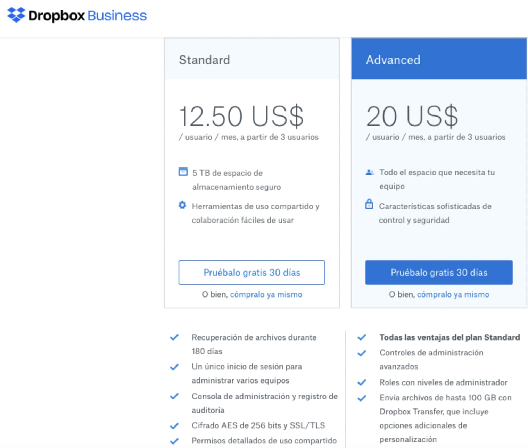Start the Standard plan 30-day free trial

pyautogui.click(x=251, y=273)
